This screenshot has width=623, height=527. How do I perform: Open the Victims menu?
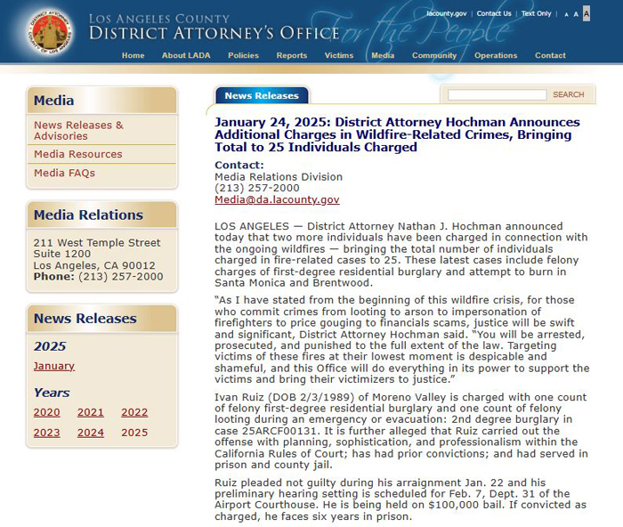339,56
